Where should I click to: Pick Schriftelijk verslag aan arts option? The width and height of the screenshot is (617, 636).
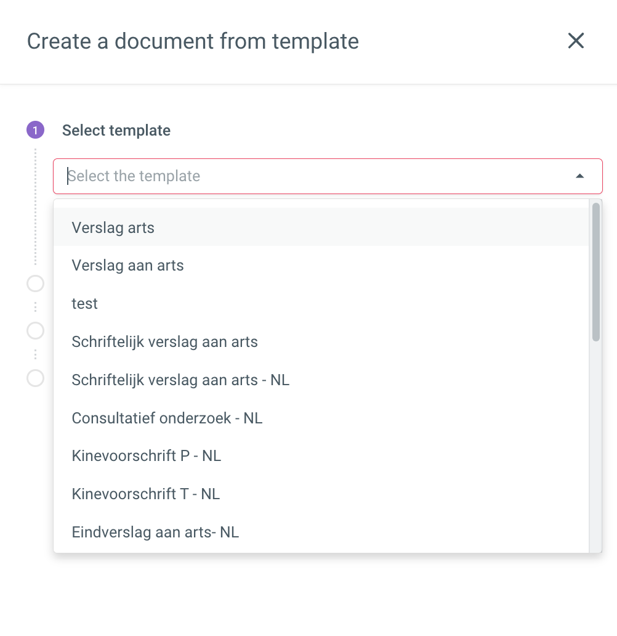click(x=321, y=341)
